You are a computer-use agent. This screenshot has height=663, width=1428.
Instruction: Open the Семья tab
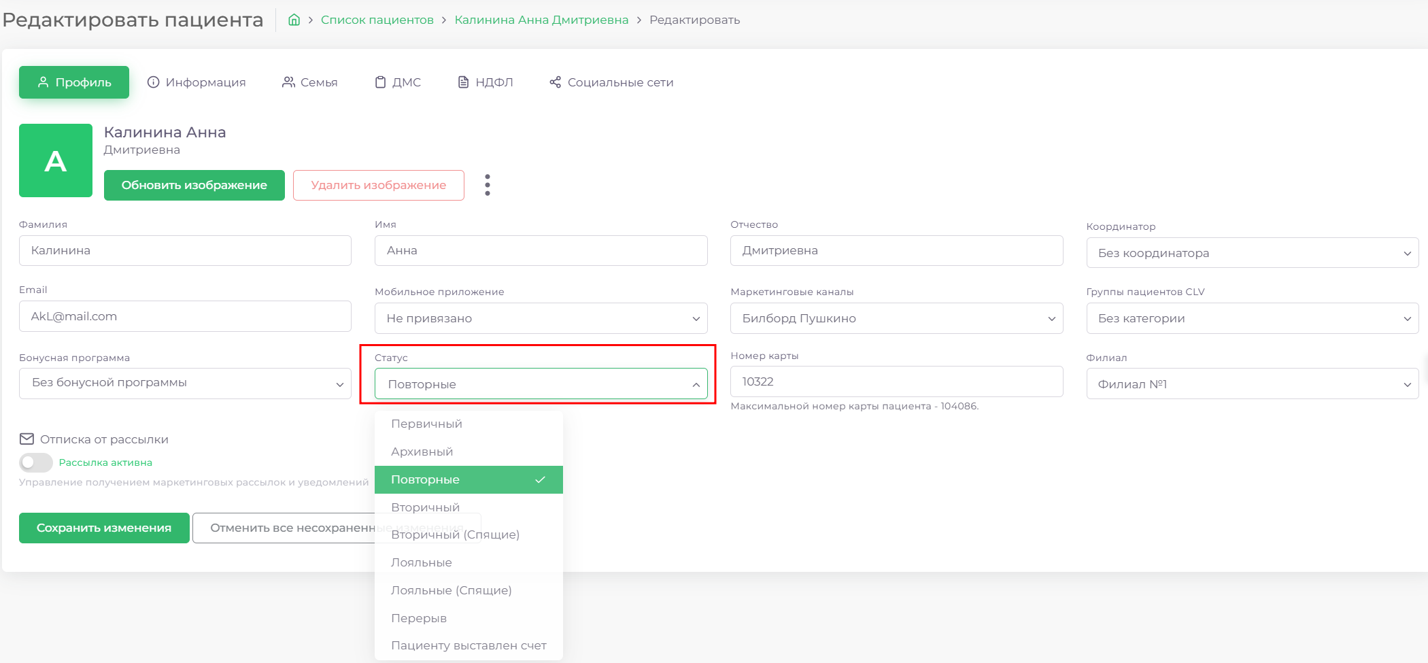(310, 82)
